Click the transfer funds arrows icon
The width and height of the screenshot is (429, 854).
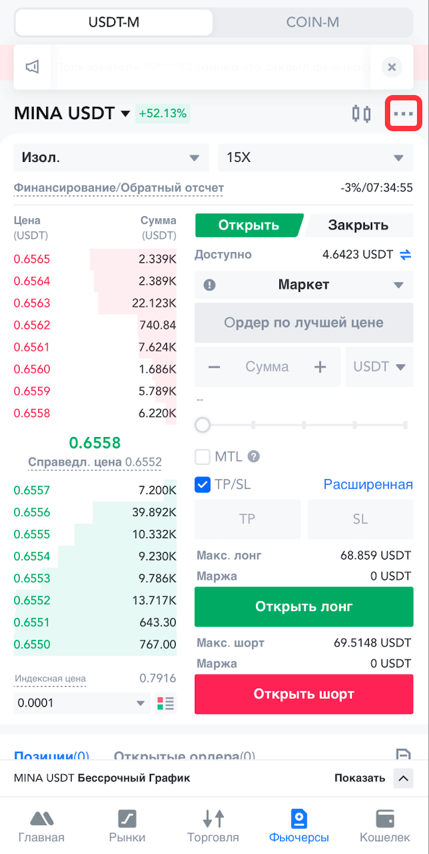tap(406, 254)
